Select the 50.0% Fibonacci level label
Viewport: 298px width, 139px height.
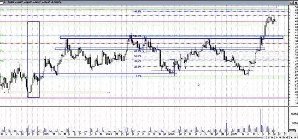[x=138, y=56]
